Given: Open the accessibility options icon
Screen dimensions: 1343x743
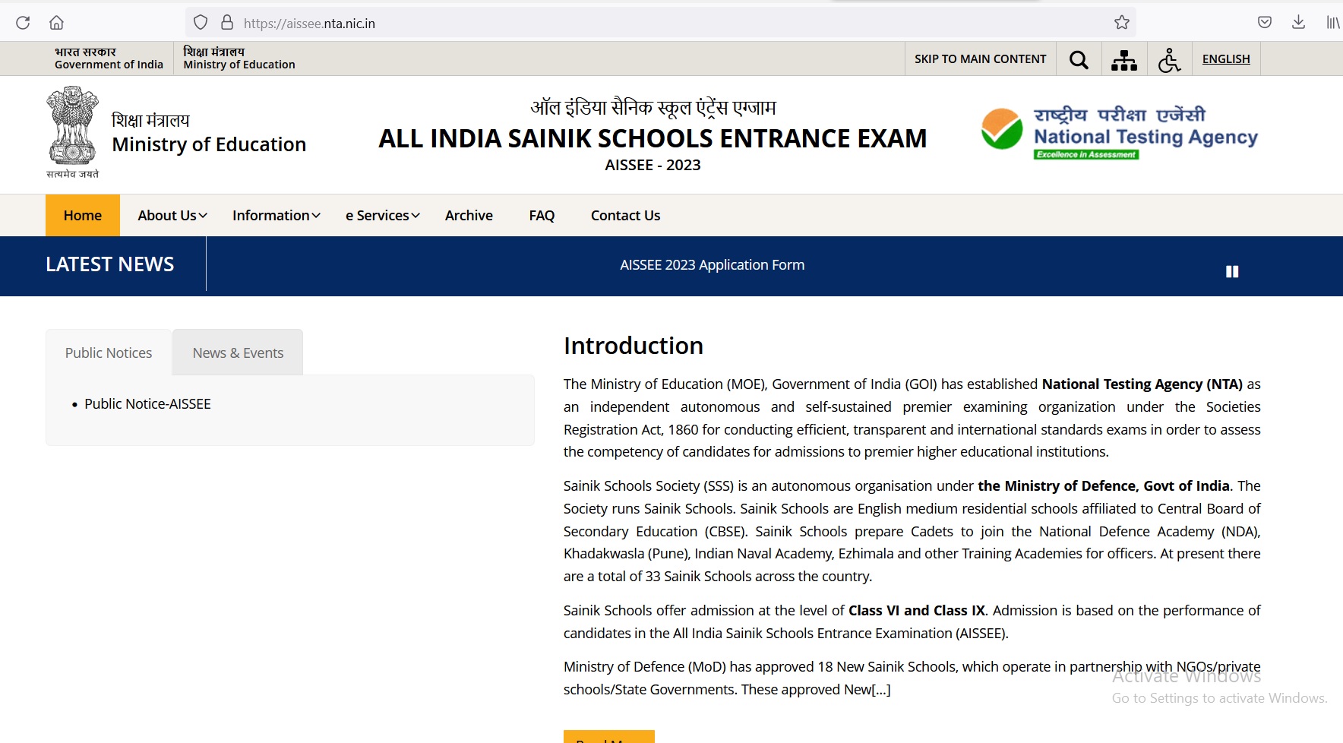Looking at the screenshot, I should [1170, 59].
